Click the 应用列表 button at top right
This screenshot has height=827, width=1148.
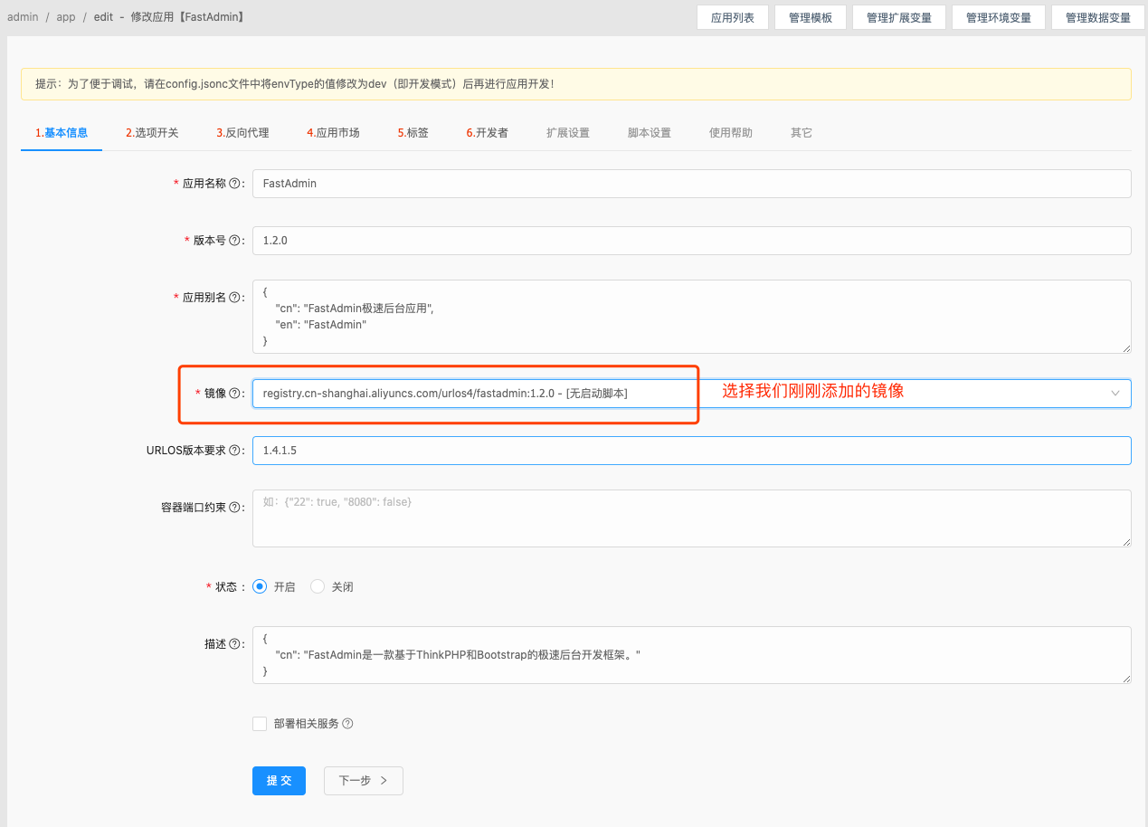(732, 16)
